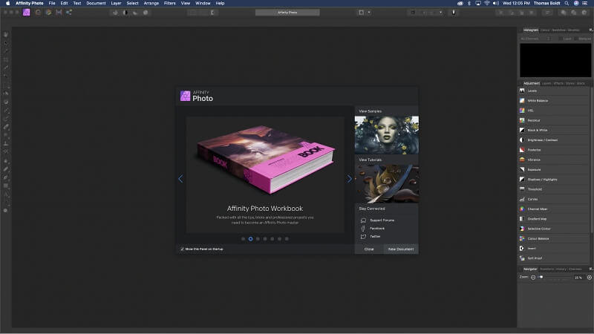Close the welcome panel with Close button

(x=369, y=249)
